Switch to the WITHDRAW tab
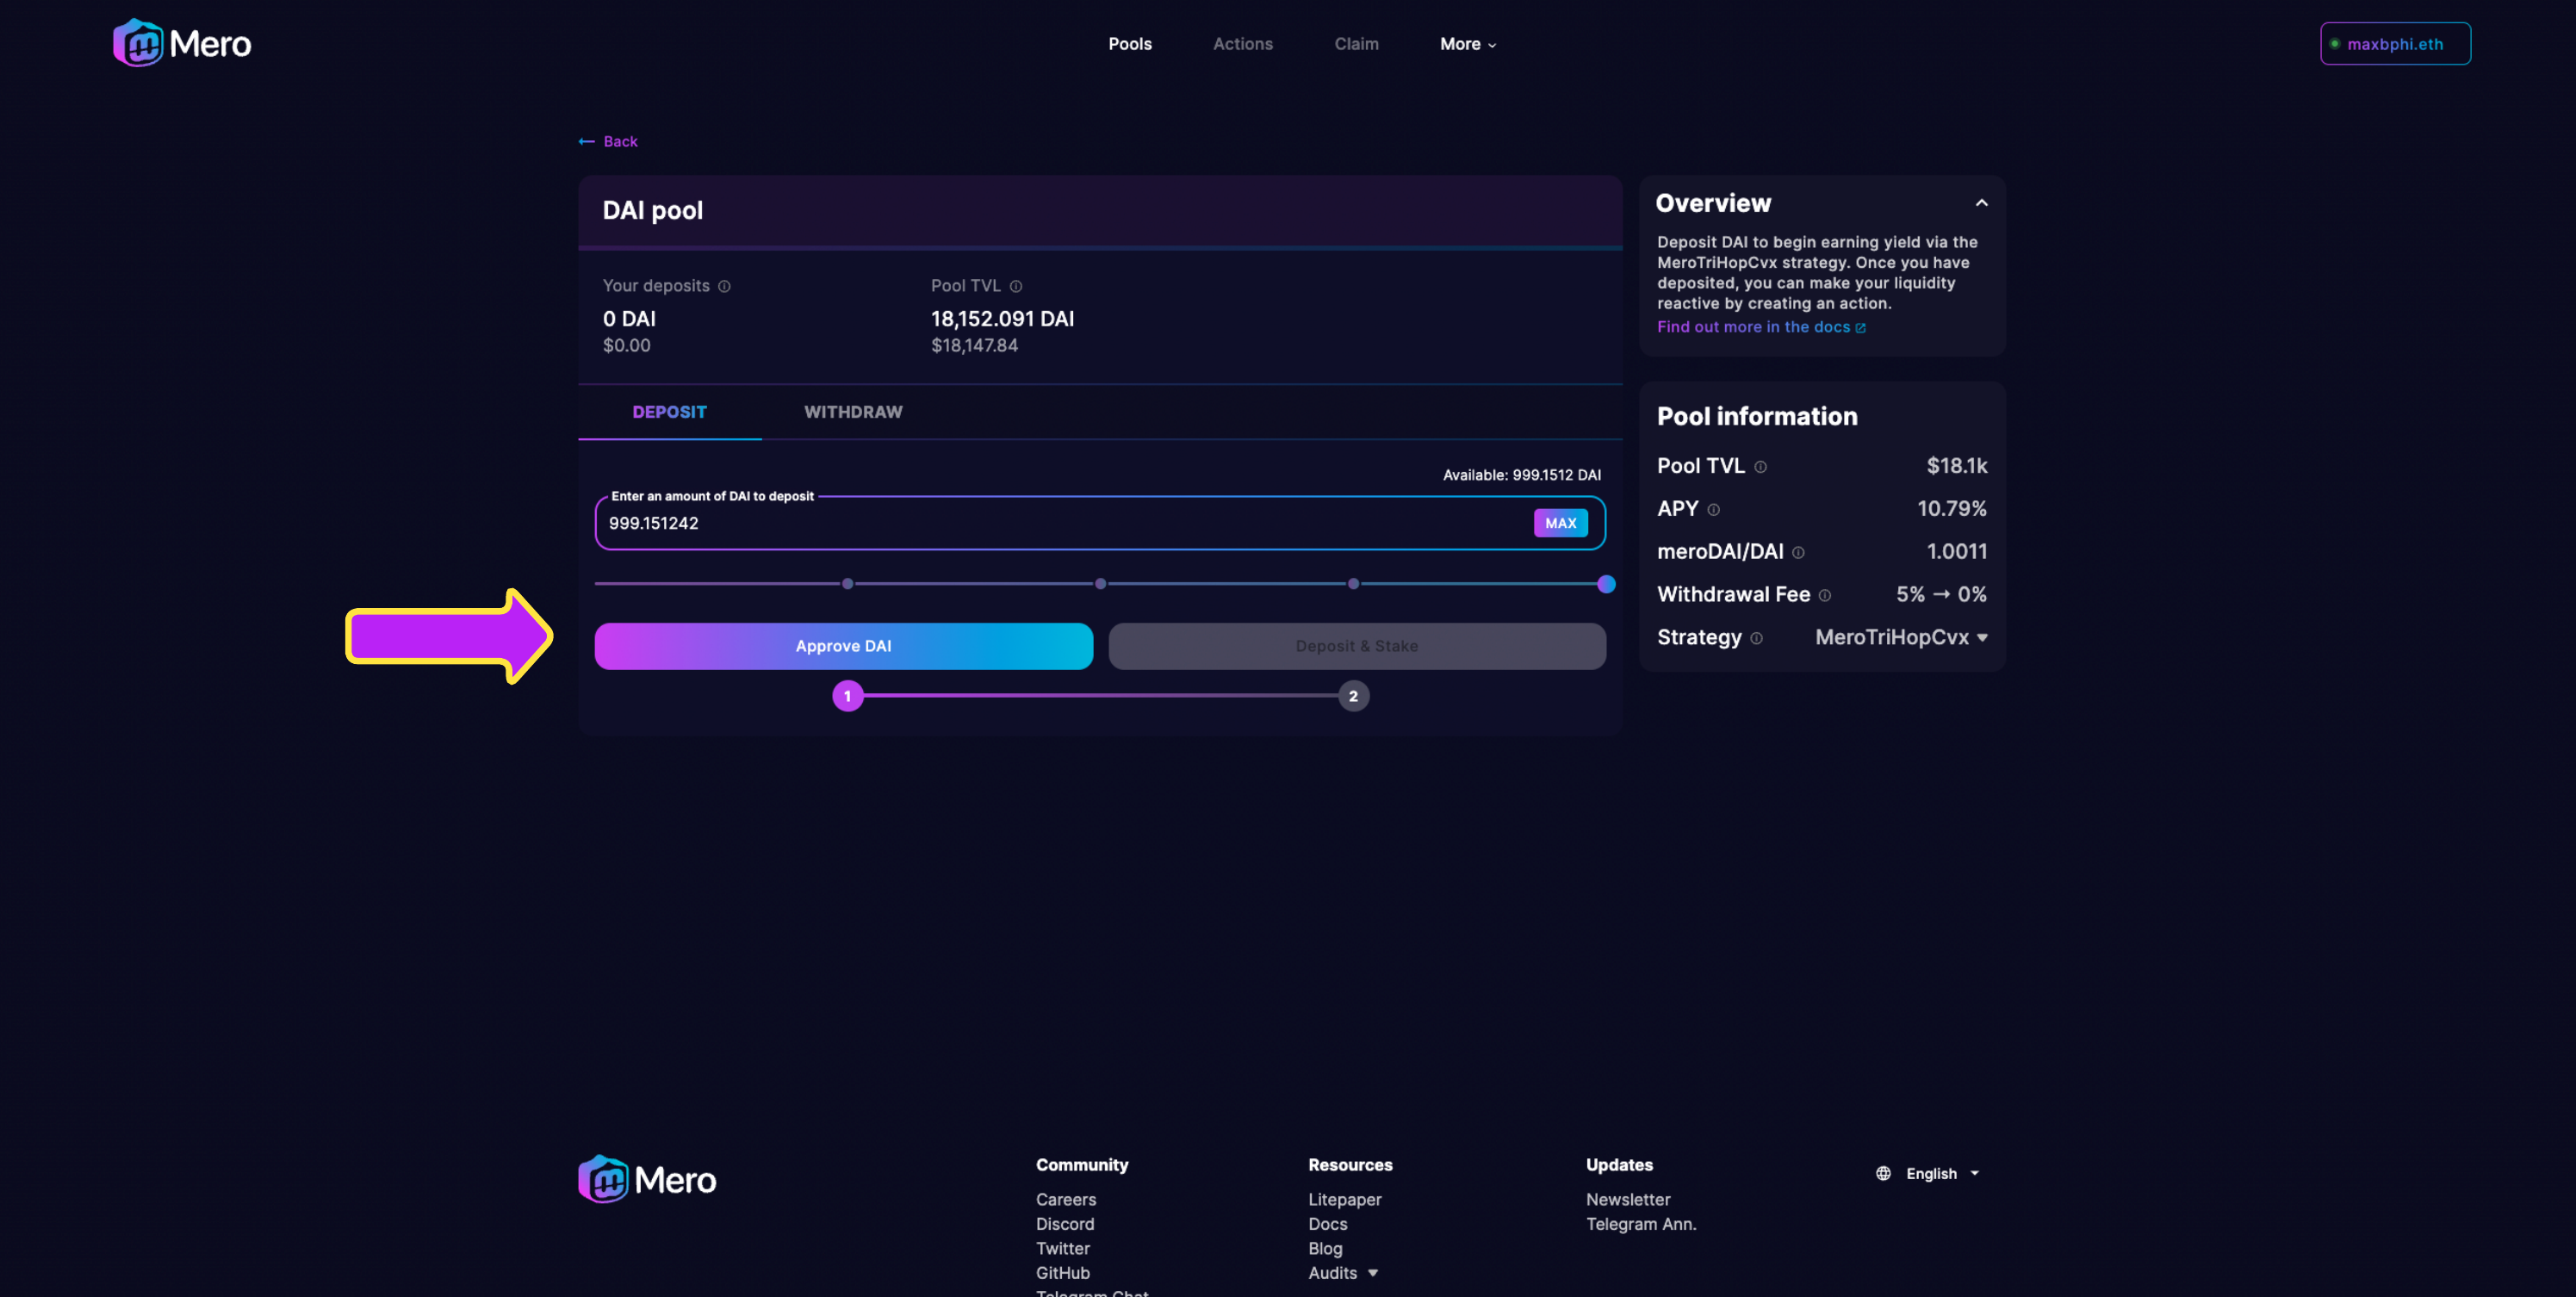2576x1297 pixels. pyautogui.click(x=853, y=412)
